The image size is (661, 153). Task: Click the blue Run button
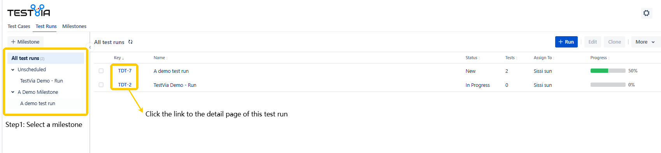566,42
